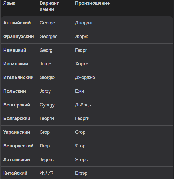The height and width of the screenshot is (179, 174).
Task: Click the pronunciation Хорхе
Action: click(82, 64)
